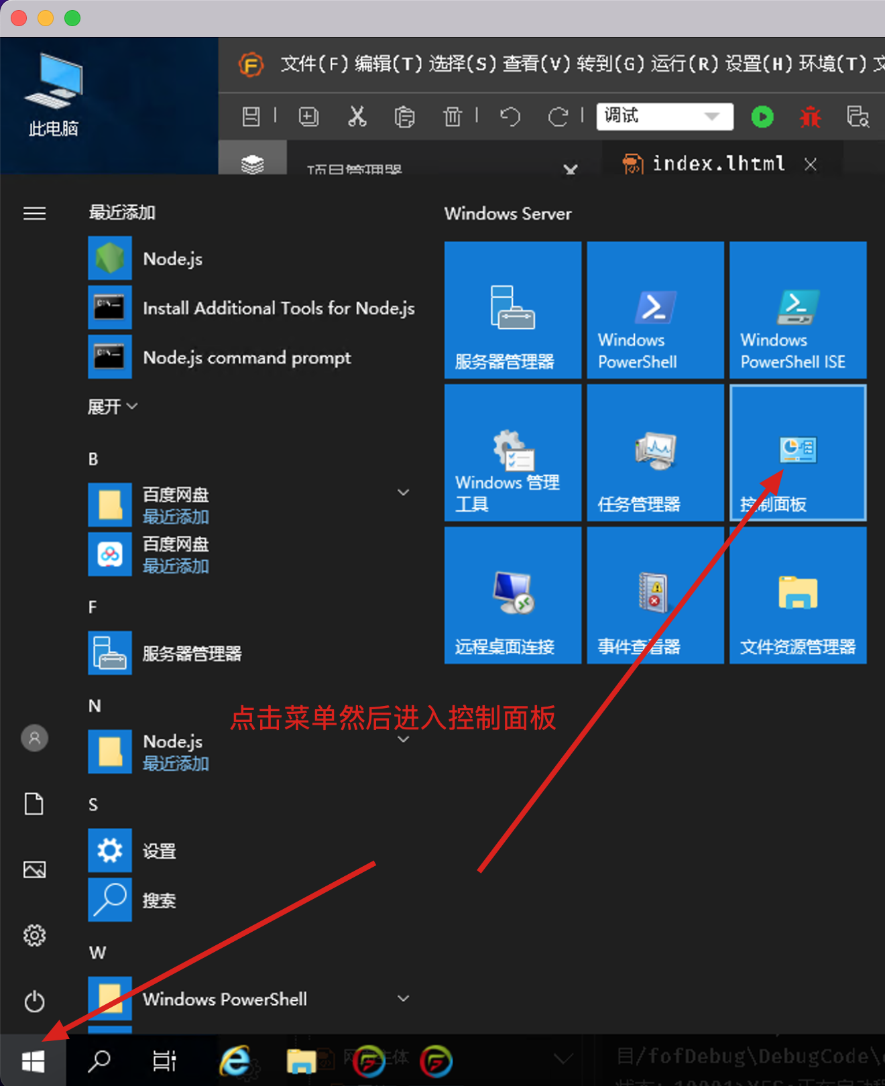Expand the 展开 recently added list

[x=113, y=406]
